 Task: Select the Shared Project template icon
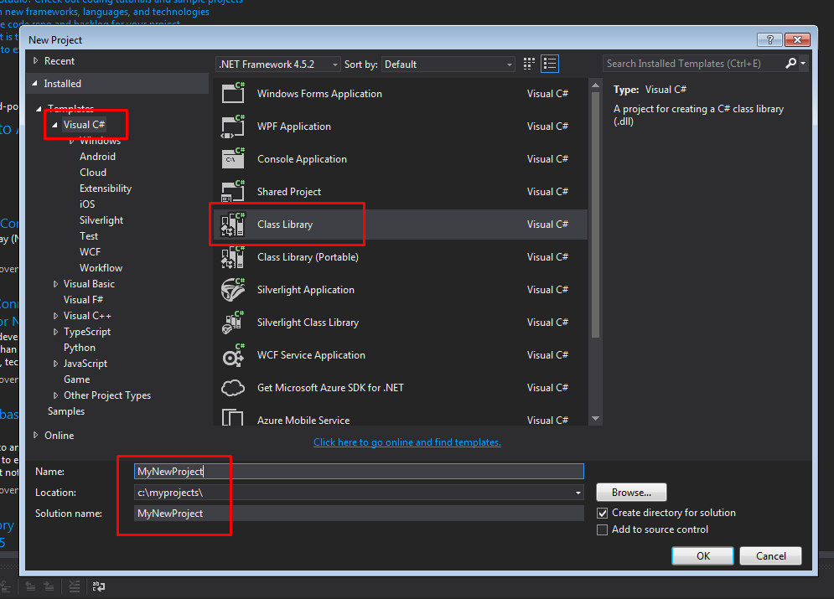click(x=233, y=191)
